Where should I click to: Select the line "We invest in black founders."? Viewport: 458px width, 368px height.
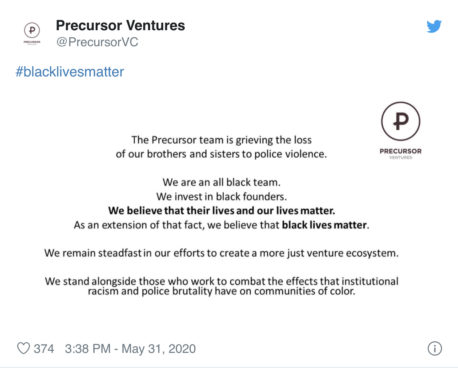tap(221, 196)
